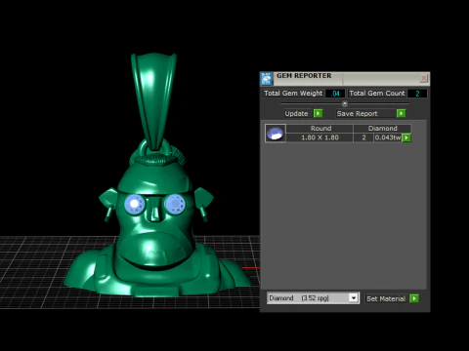Screen dimensions: 469x351
Task: Click the Total Gem Count label
Action: (377, 94)
